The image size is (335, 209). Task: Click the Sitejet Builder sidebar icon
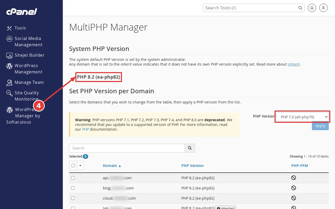(9, 55)
